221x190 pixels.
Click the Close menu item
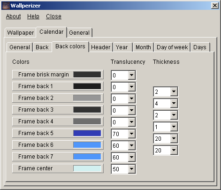(x=53, y=16)
